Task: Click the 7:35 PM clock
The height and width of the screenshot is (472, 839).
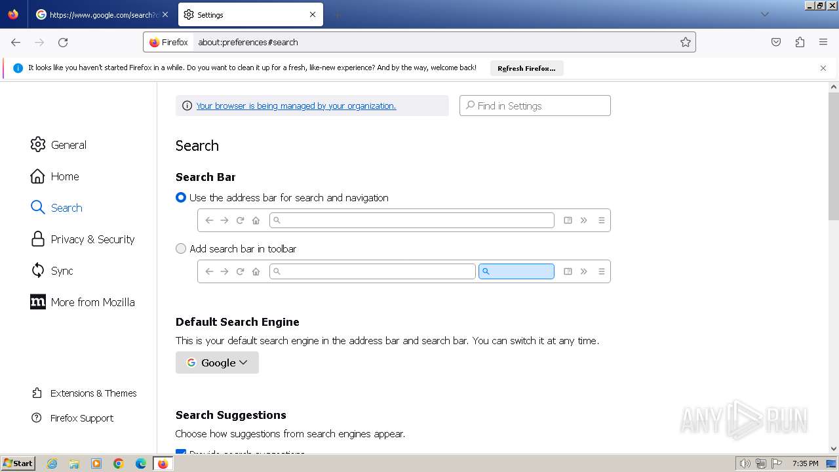Action: (805, 463)
